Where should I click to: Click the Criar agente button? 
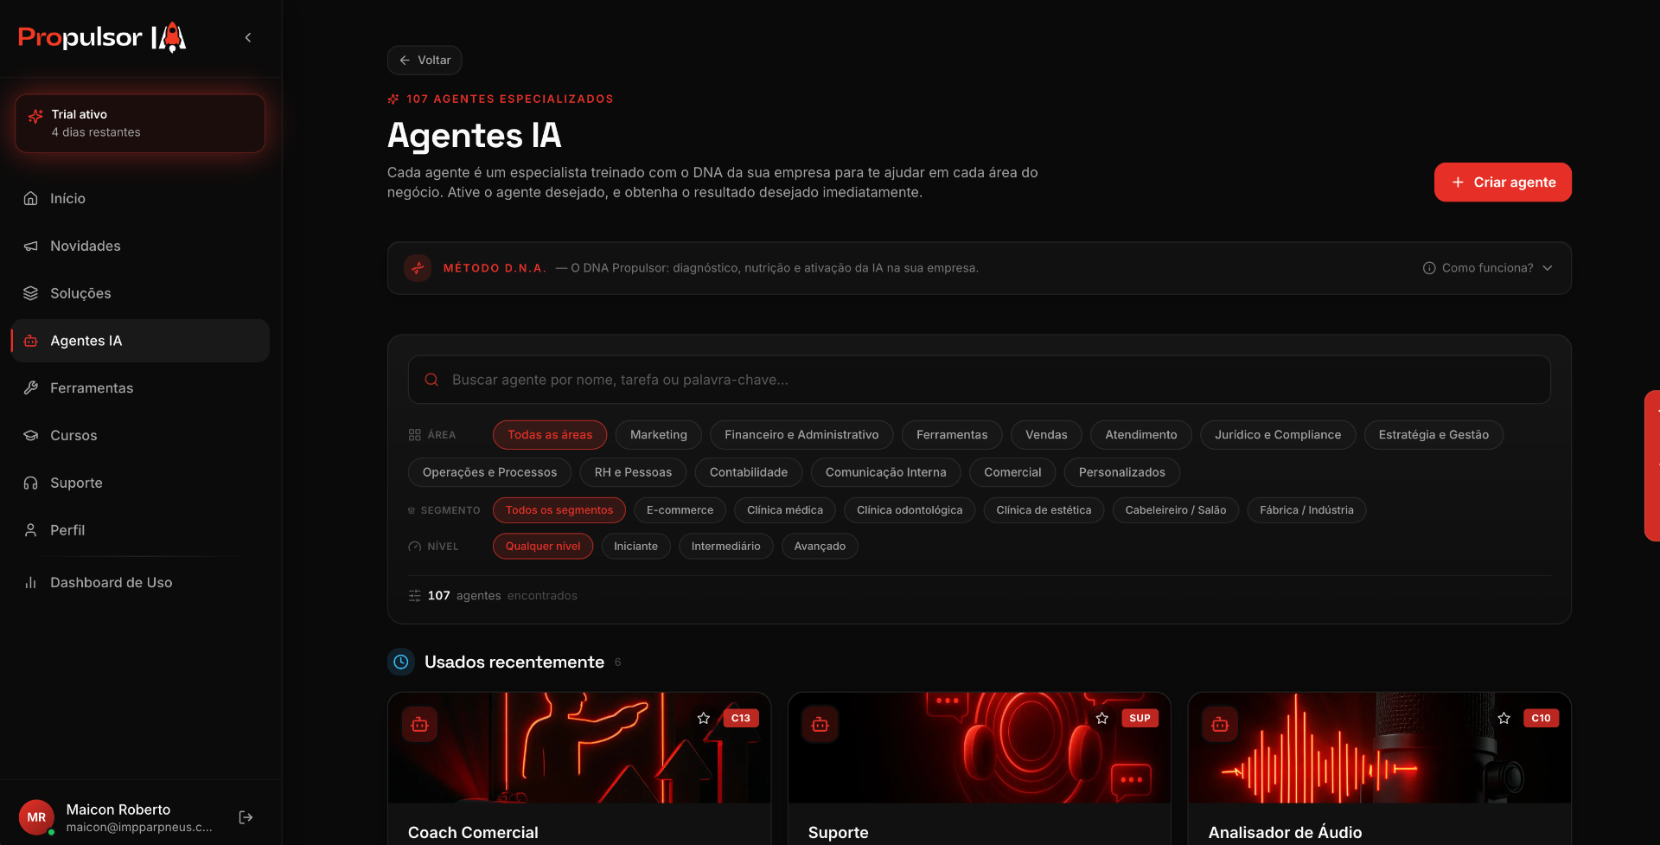point(1503,182)
